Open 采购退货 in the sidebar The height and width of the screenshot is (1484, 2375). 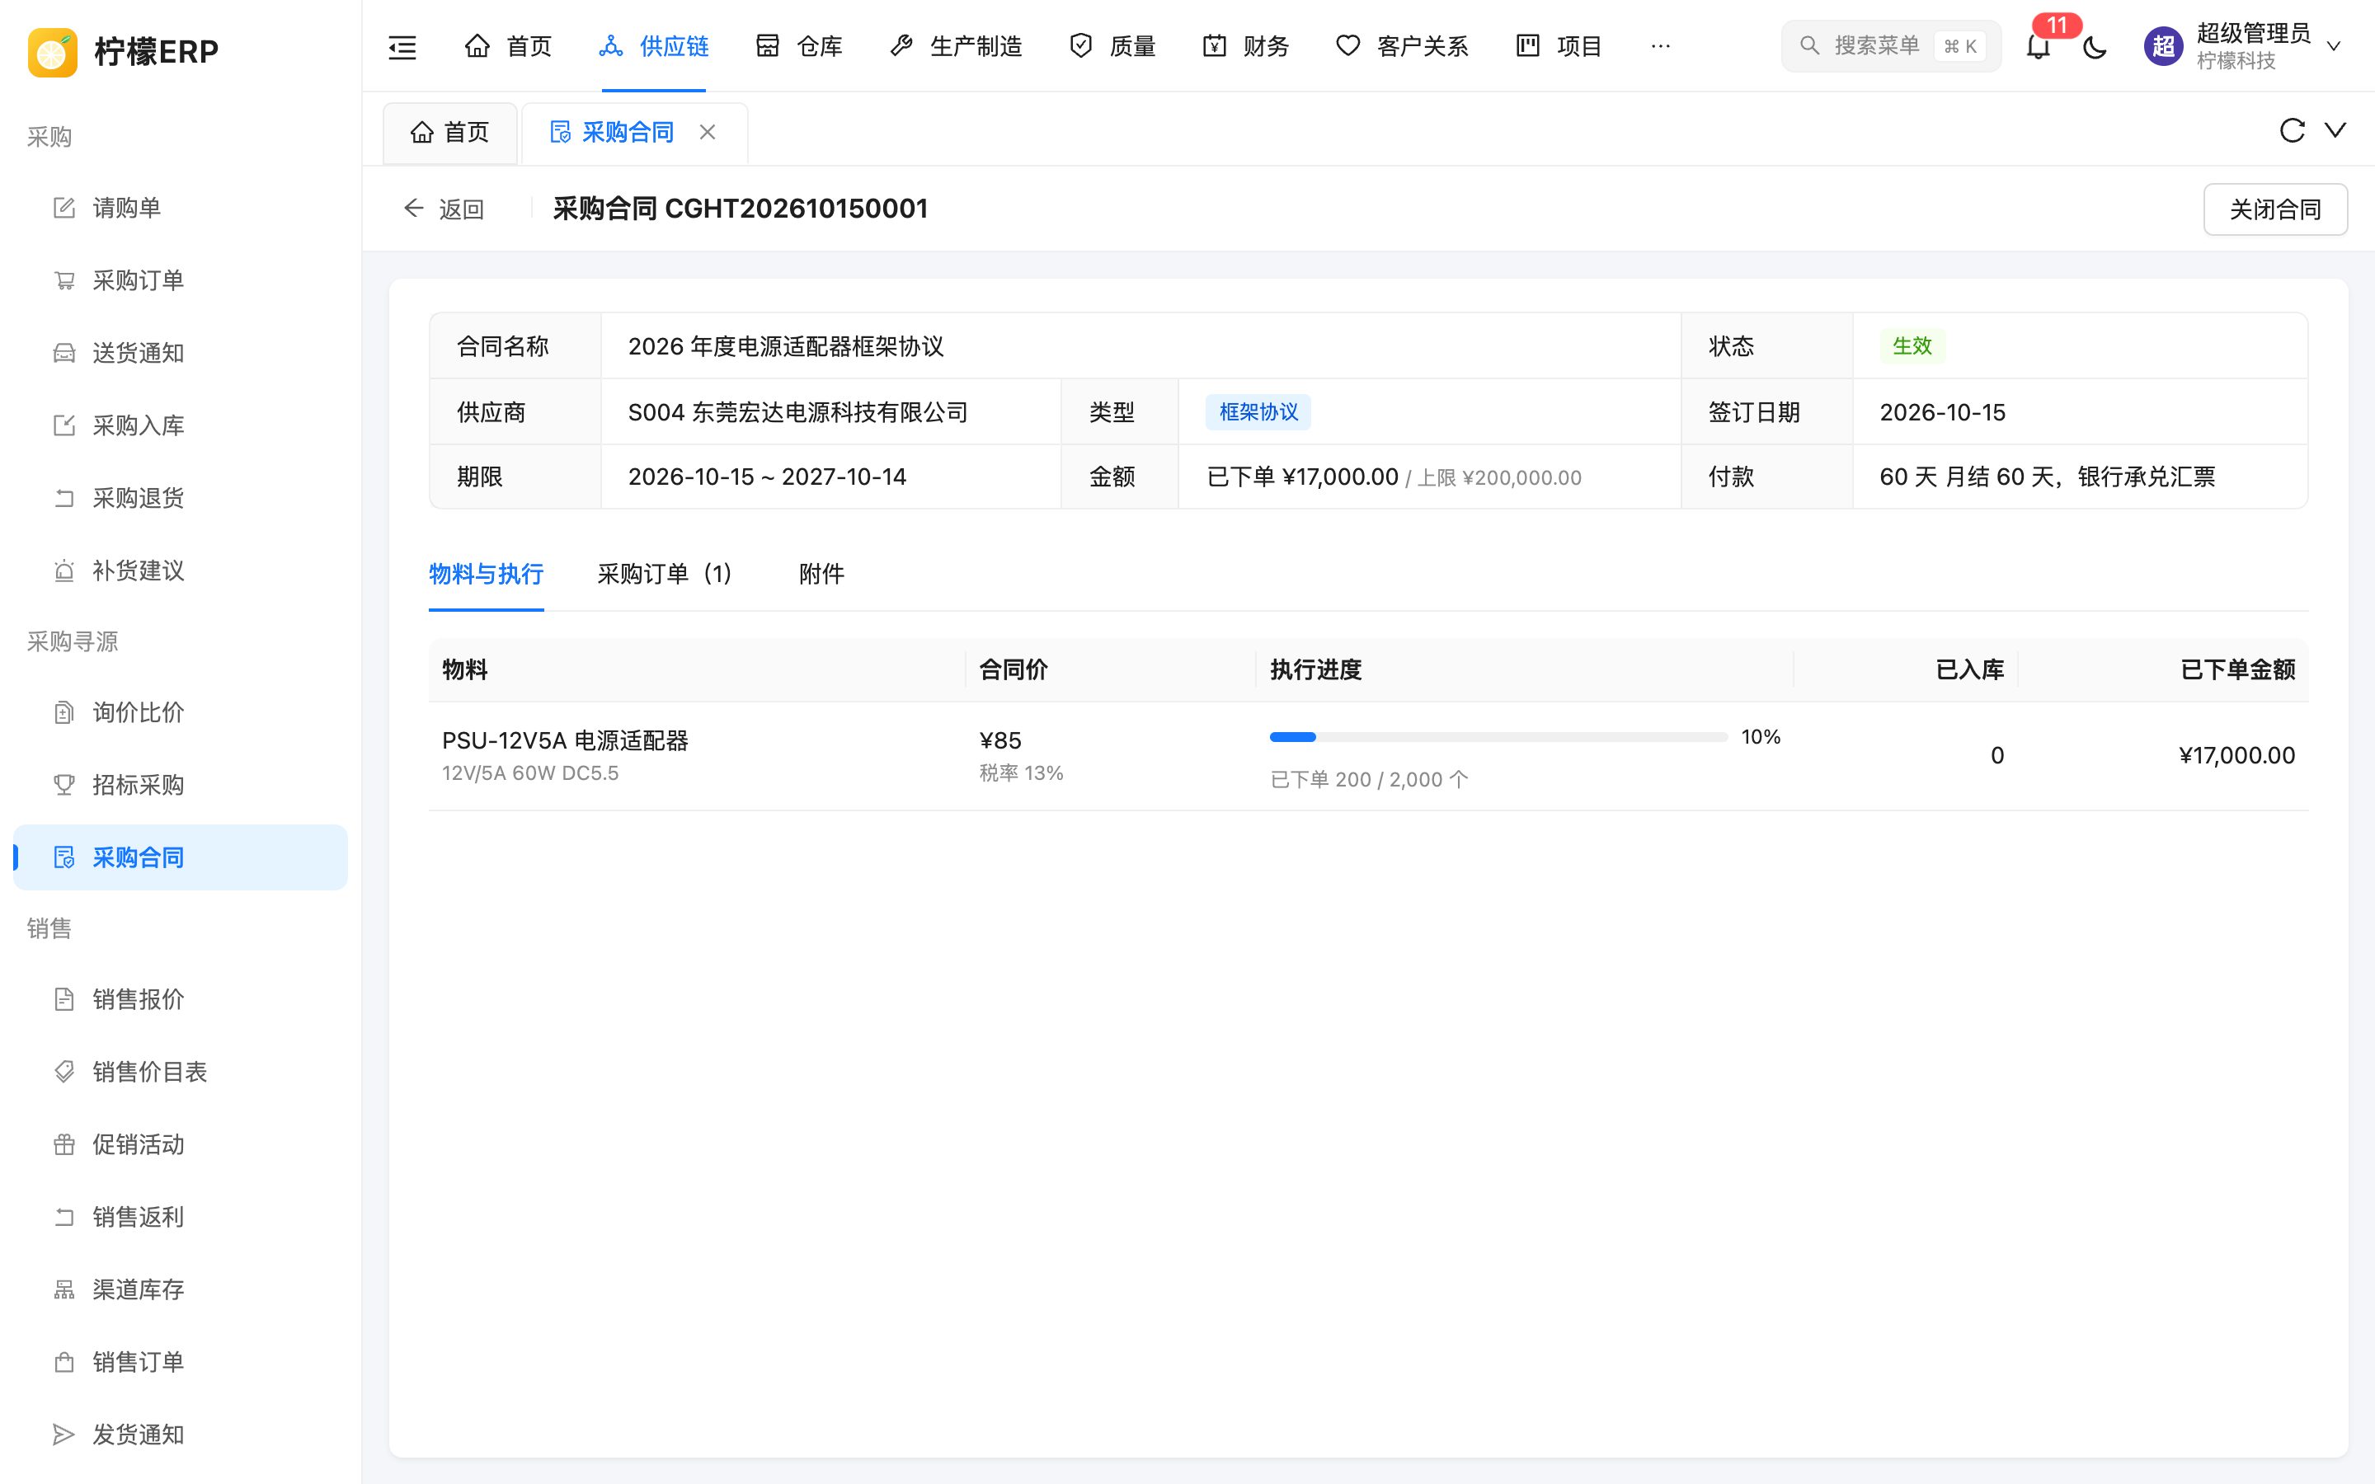click(181, 499)
